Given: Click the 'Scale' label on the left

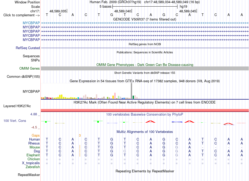Looking at the screenshot, I should pos(35,7).
